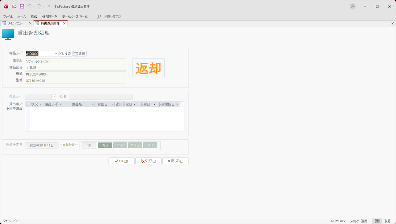Open the 社員コード dropdown list
Image resolution: width=396 pixels, height=224 pixels.
[x=53, y=97]
